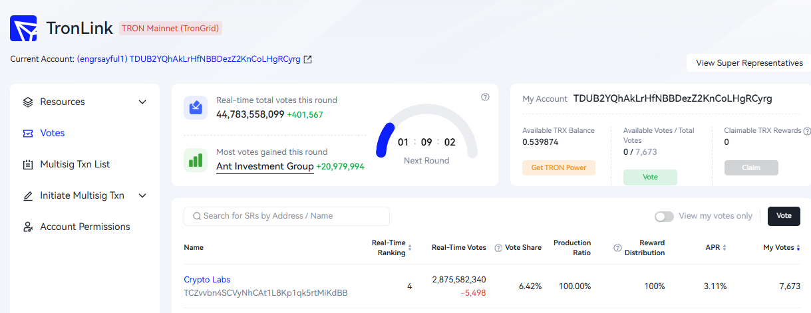Click the help icon in votes panel
This screenshot has width=811, height=313.
coord(485,97)
